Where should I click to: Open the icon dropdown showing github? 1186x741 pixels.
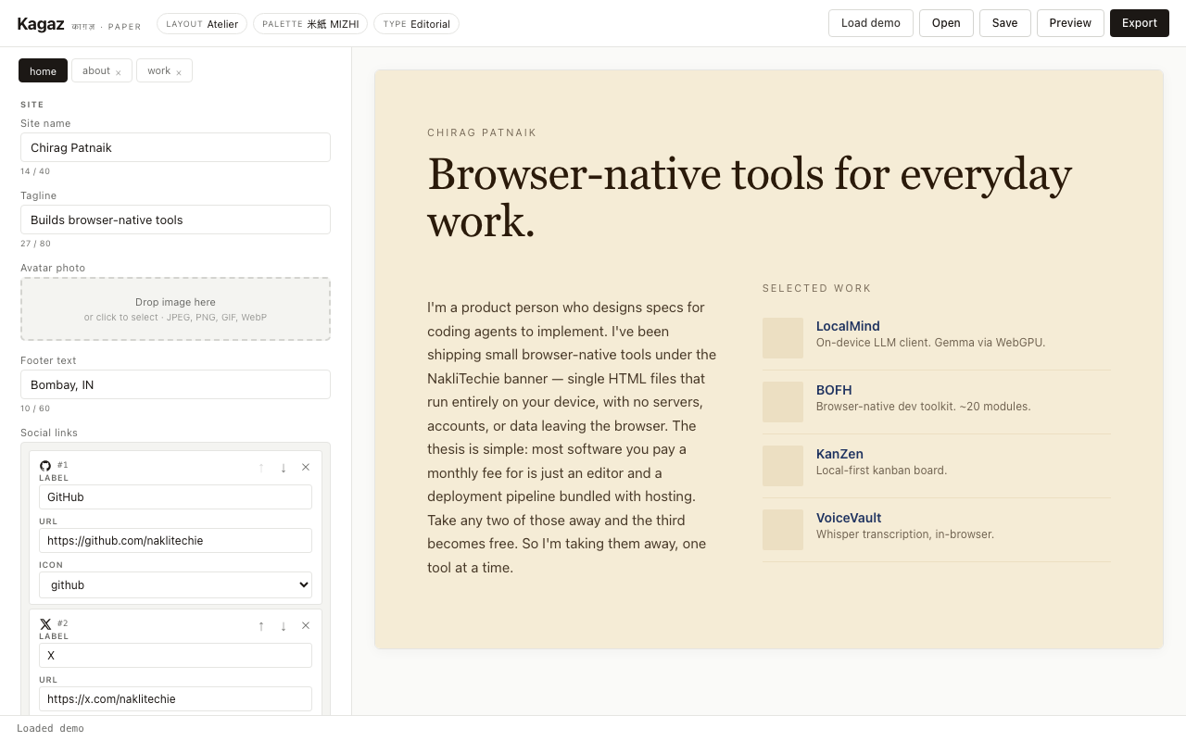click(175, 584)
